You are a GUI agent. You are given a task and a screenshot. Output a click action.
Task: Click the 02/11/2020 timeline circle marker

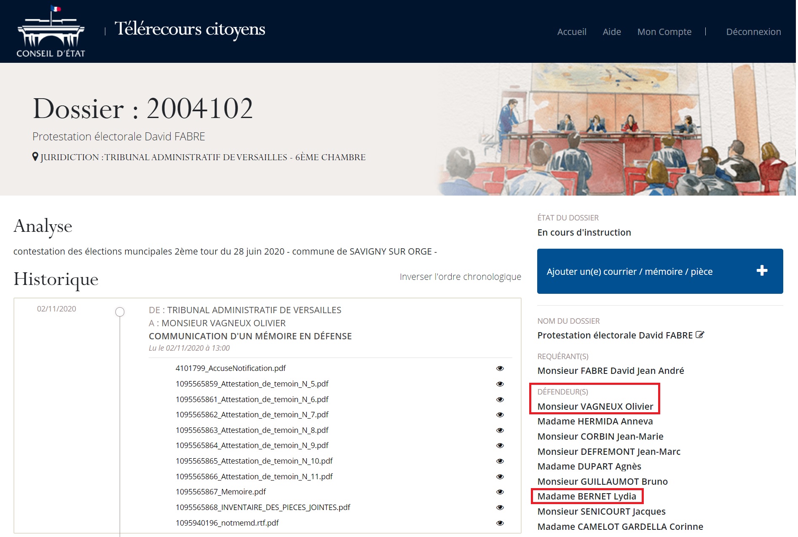click(x=120, y=312)
